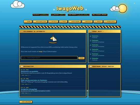Open news 'Neuigkeiten hinzugefügt'
140x105 pixels.
click(29, 89)
